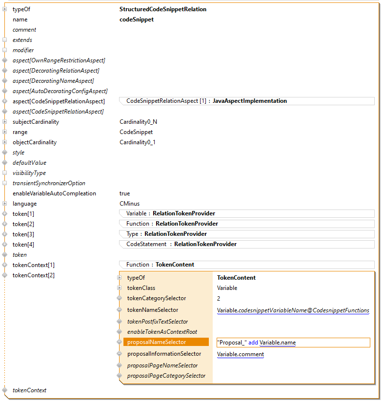This screenshot has height=402, width=383.
Task: Click the diamond icon beside proposalPageNameSelector
Action: pos(120,365)
